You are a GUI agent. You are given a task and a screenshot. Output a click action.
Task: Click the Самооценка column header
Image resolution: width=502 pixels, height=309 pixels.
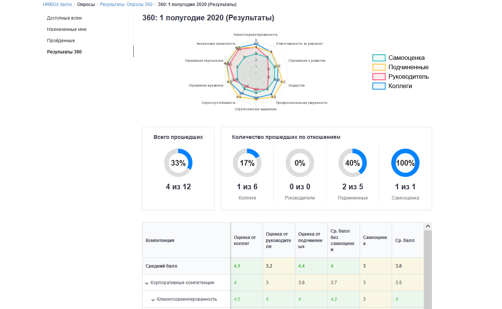(x=376, y=240)
